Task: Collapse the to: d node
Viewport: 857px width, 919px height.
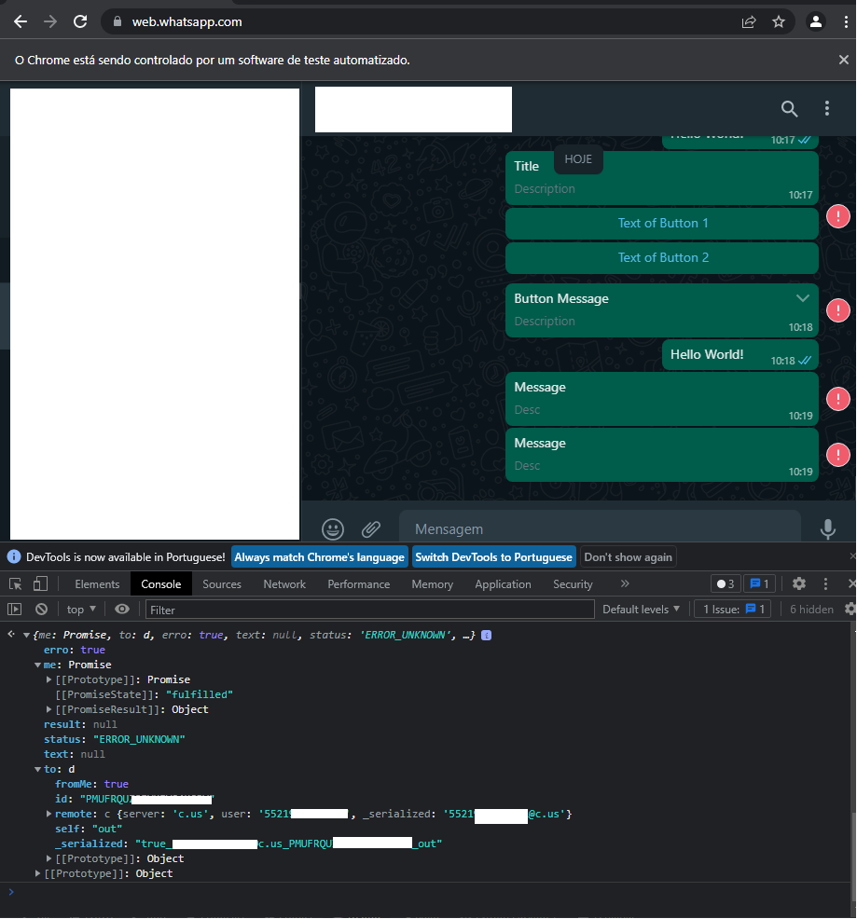Action: coord(37,770)
